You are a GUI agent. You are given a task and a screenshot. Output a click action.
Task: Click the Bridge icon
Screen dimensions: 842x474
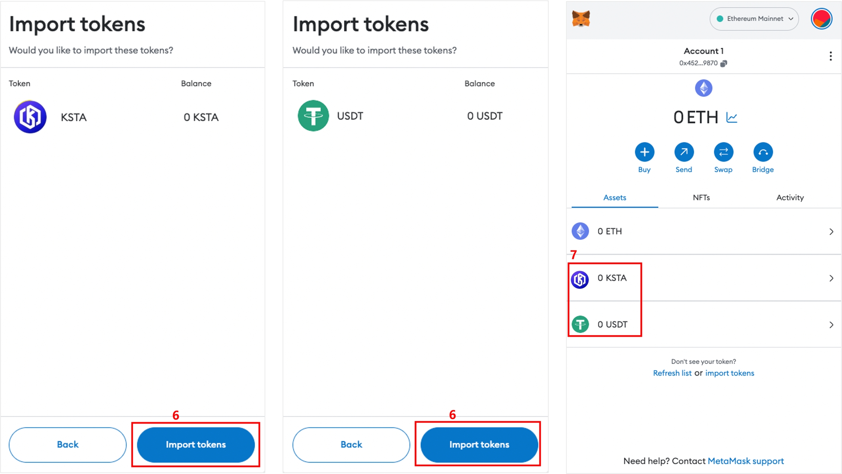click(763, 152)
